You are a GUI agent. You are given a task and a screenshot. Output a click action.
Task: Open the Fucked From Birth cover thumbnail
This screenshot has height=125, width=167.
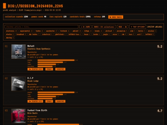[x=19, y=116]
